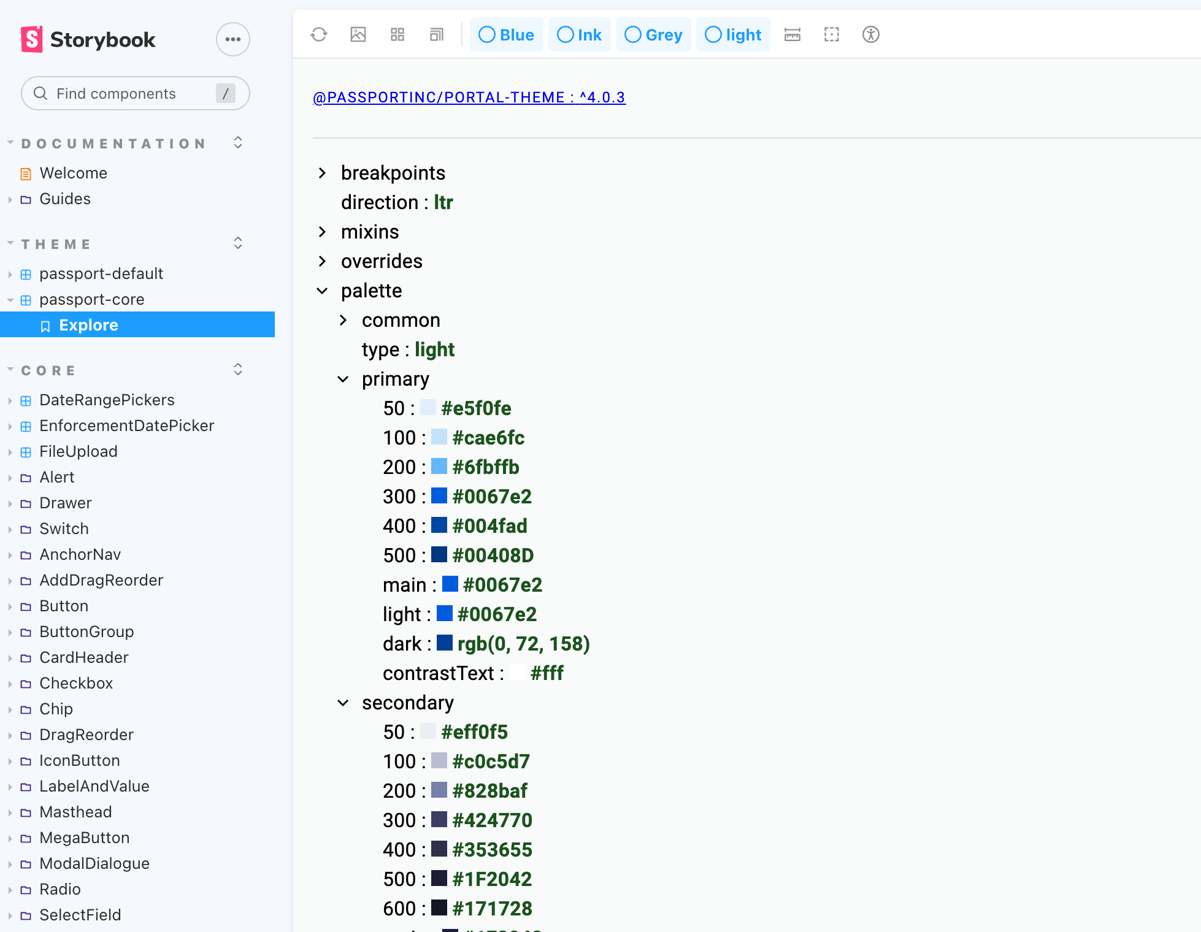Screen dimensions: 1201x932
Task: Toggle the outline dashed-square icon
Action: tap(832, 34)
